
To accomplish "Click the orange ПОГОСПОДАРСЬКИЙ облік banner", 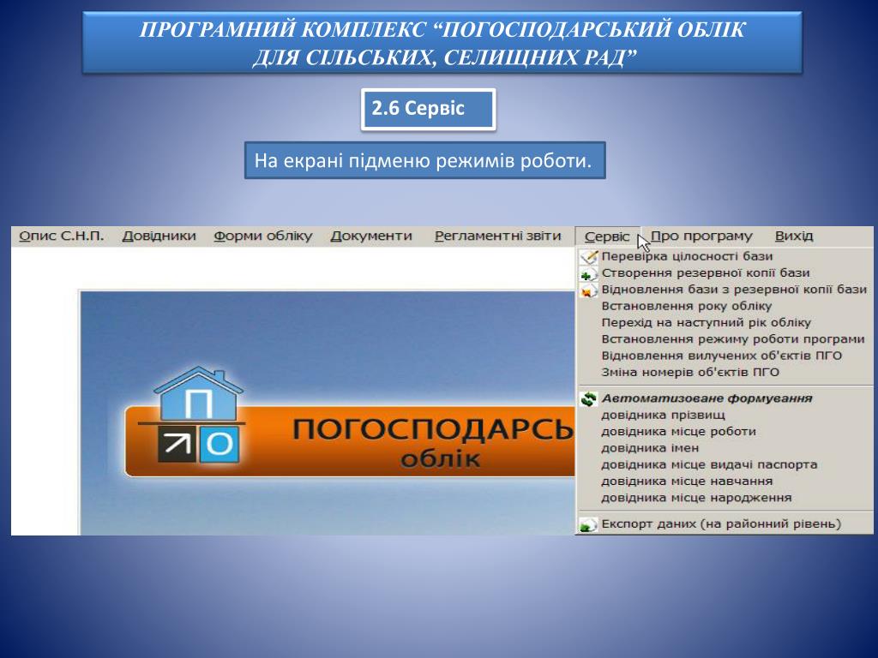I will 350,441.
